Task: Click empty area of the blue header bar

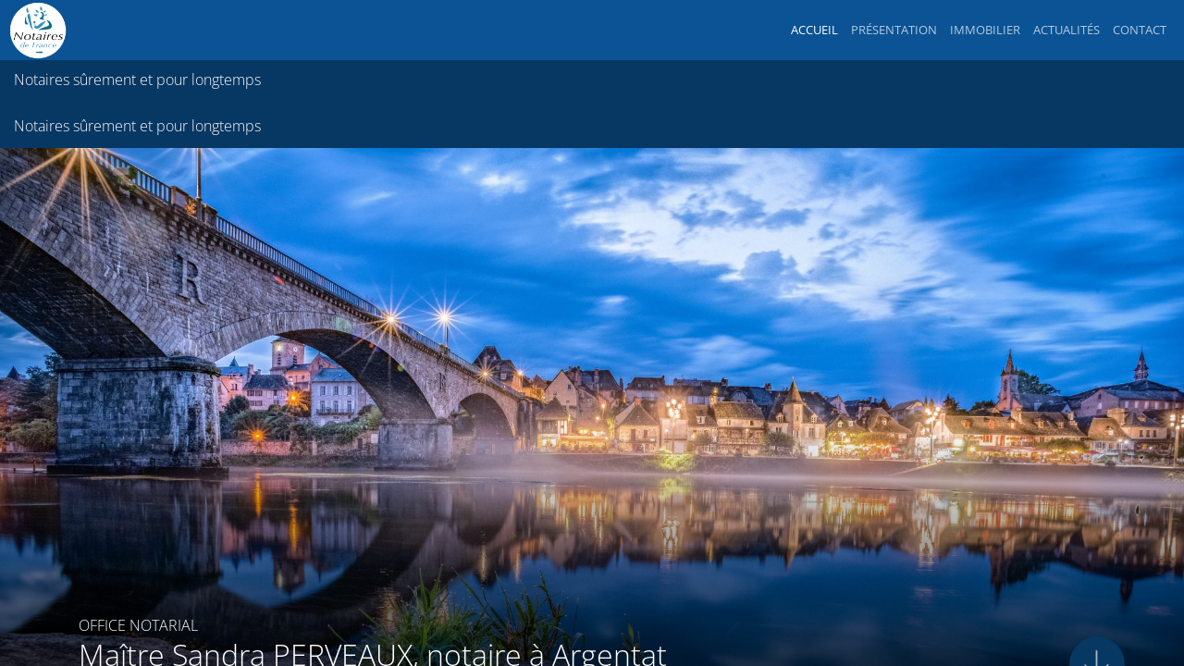Action: point(416,30)
